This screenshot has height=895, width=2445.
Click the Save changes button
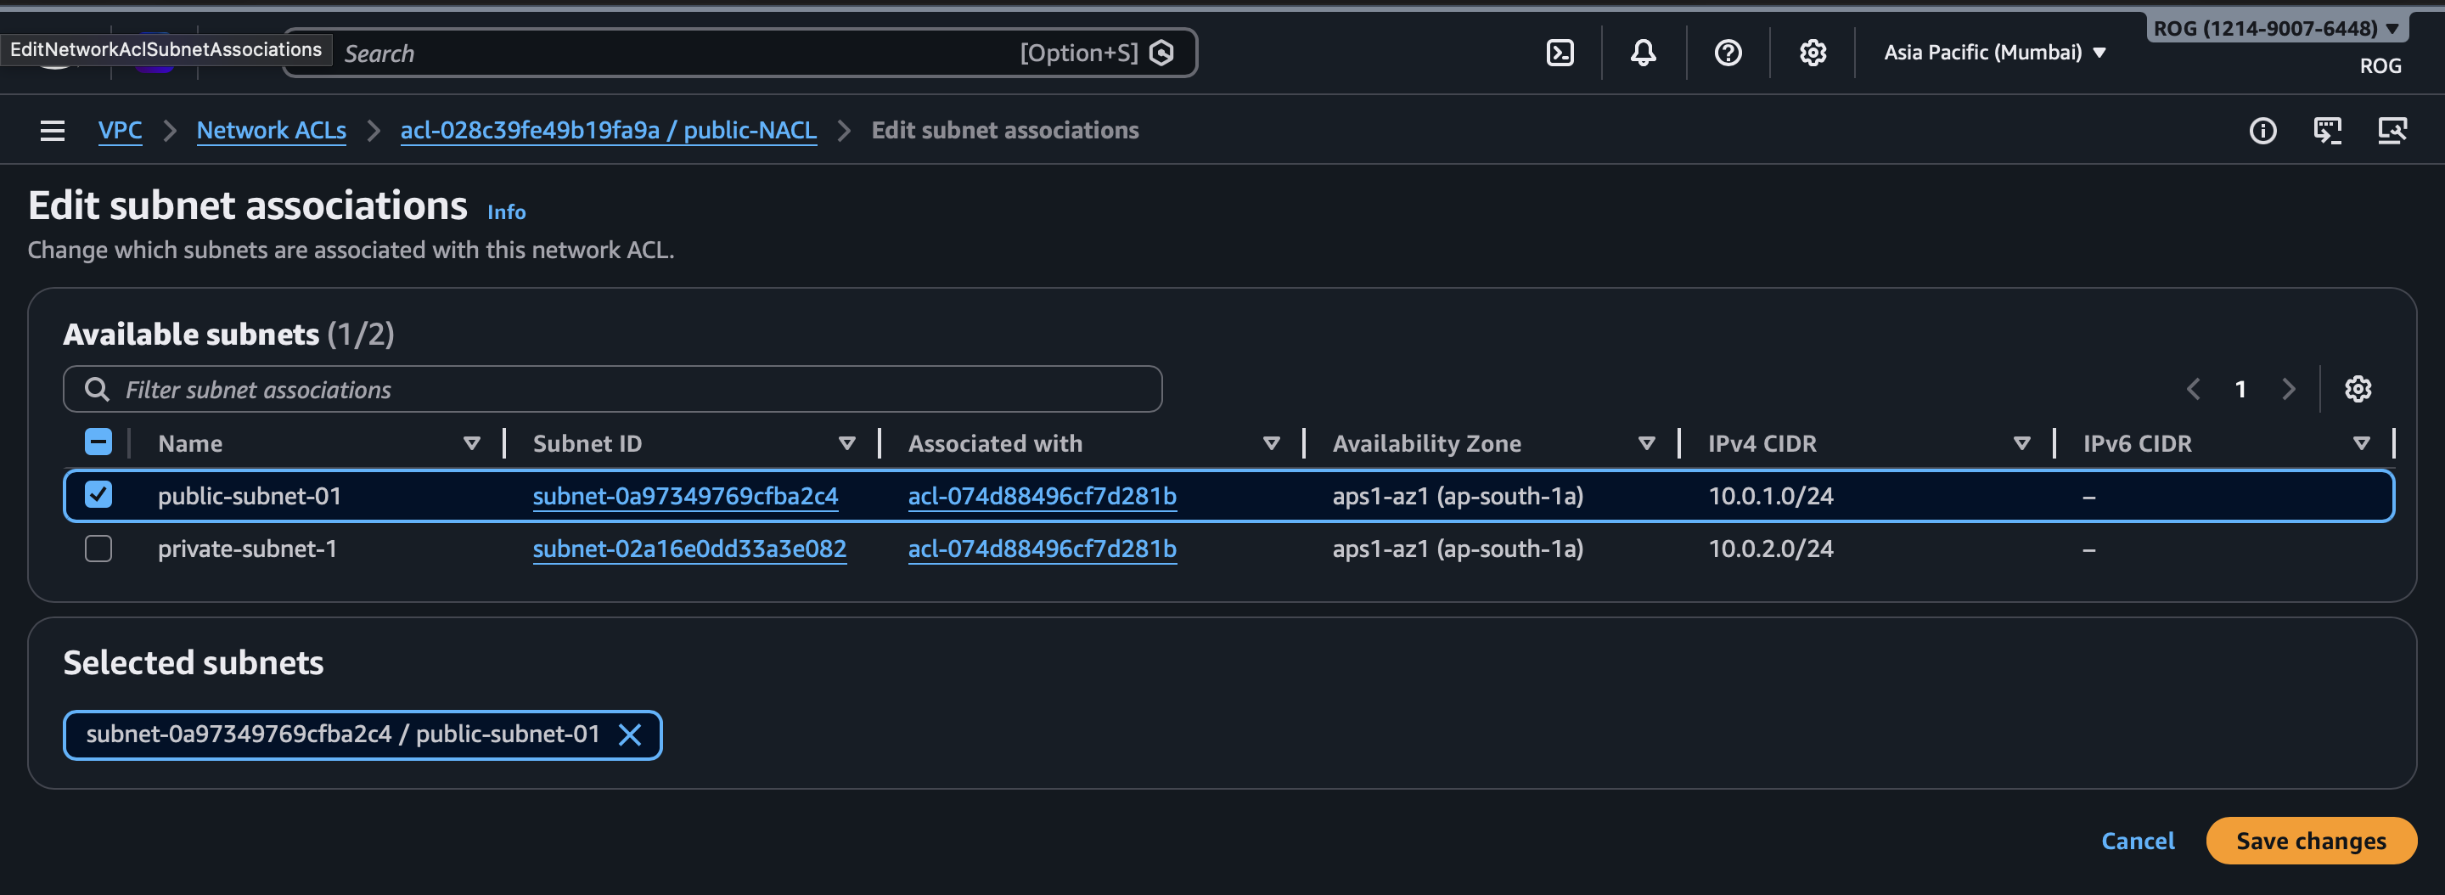pyautogui.click(x=2310, y=841)
